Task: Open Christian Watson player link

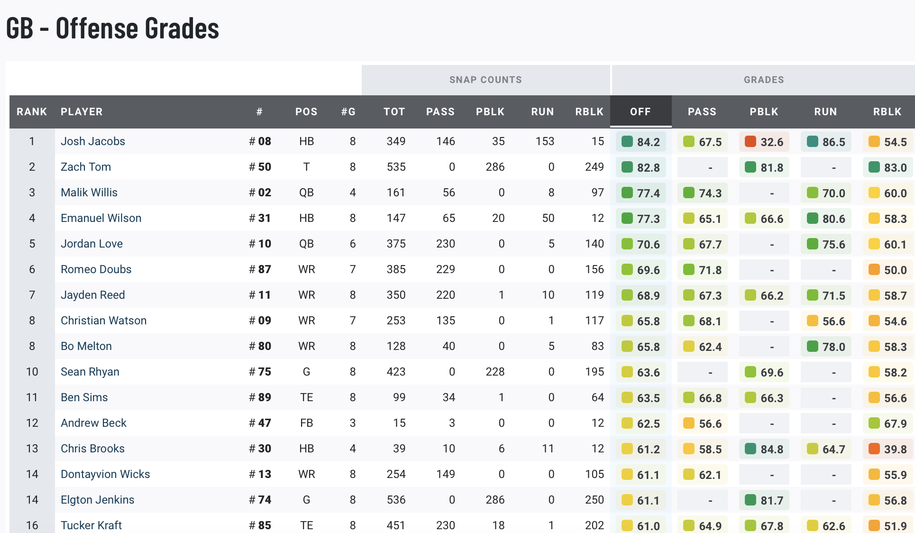Action: tap(103, 321)
